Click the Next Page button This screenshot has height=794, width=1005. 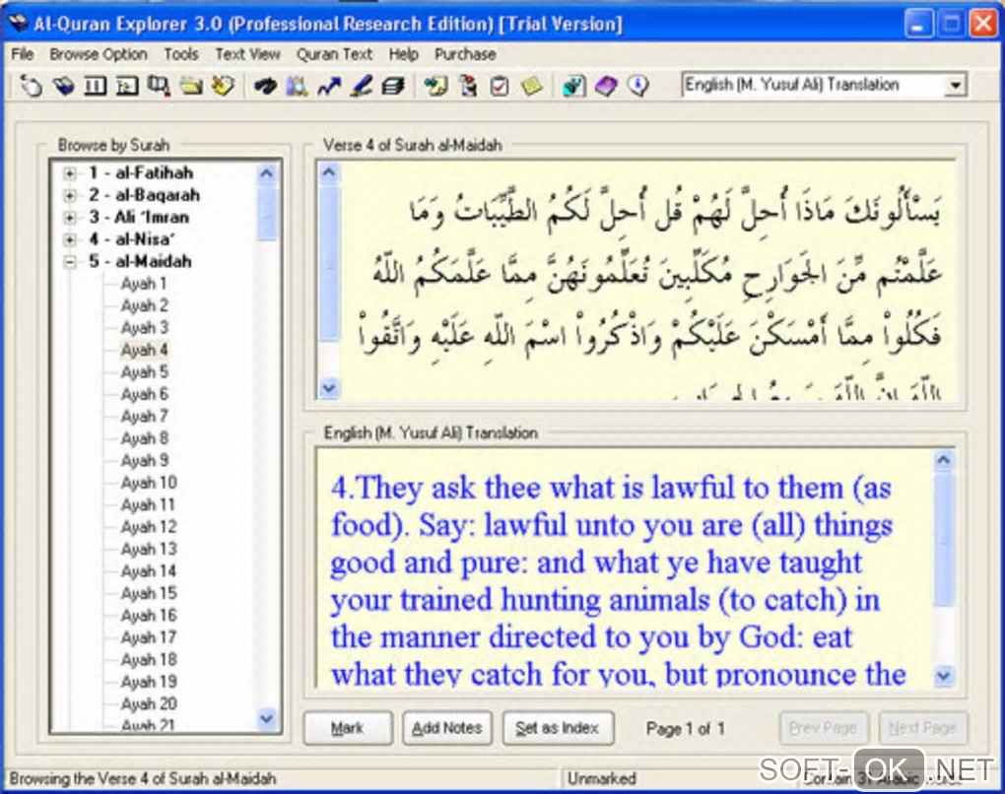[x=923, y=728]
